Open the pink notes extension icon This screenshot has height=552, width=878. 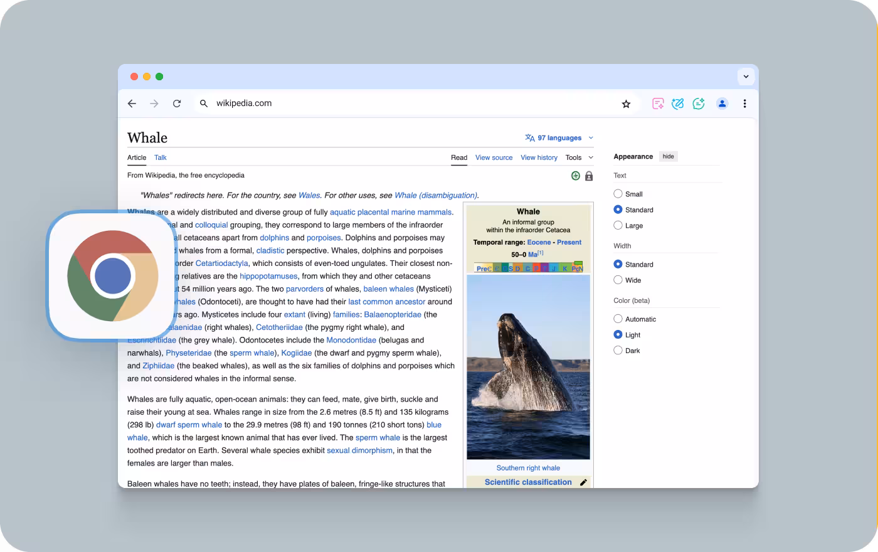pos(658,103)
